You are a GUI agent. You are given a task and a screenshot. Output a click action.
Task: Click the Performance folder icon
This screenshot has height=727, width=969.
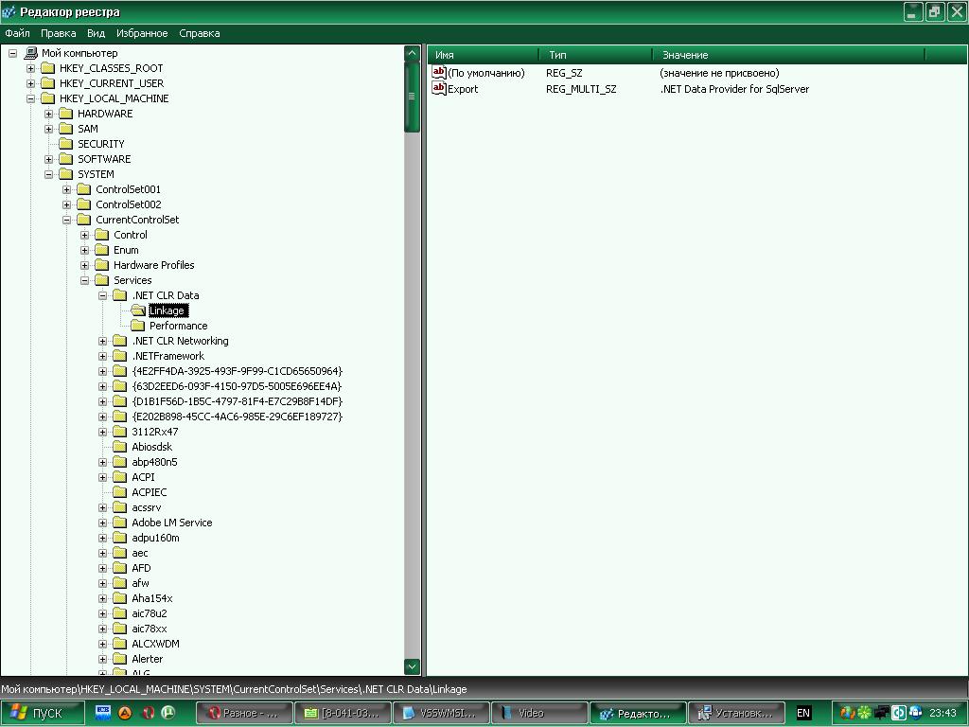tap(138, 326)
